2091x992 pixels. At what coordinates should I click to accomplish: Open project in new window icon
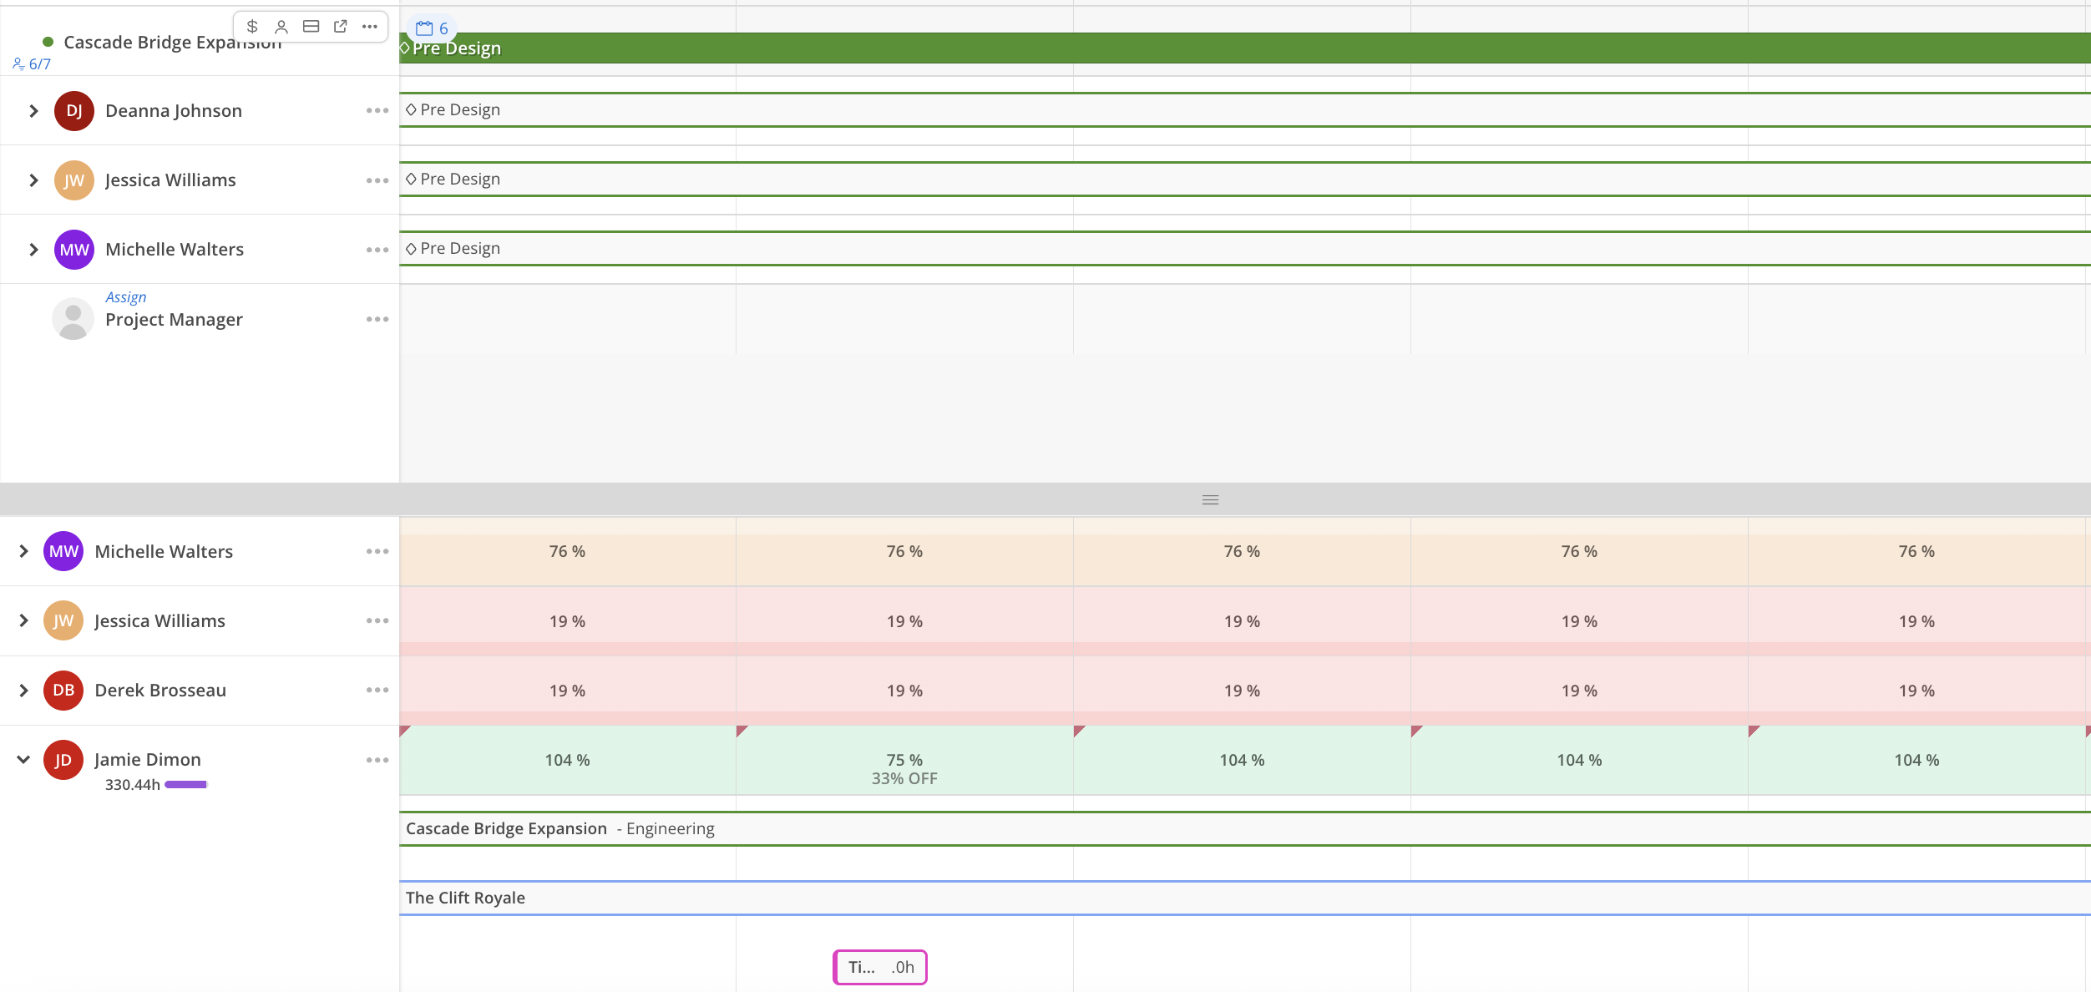(340, 27)
